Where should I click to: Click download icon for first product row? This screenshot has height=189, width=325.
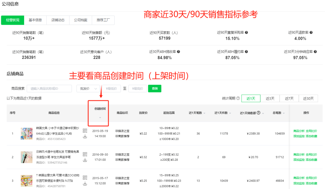(85, 136)
